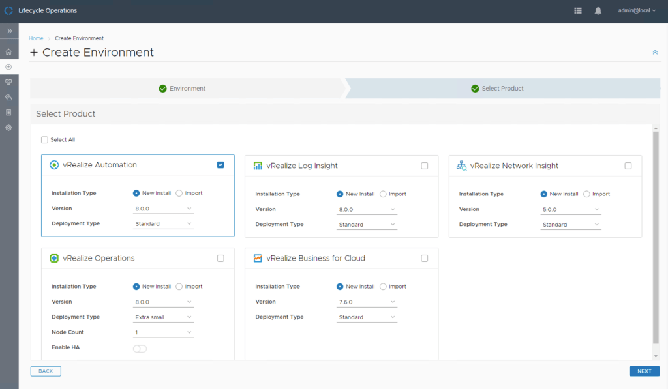668x389 pixels.
Task: Click the notification bell icon
Action: tap(598, 11)
